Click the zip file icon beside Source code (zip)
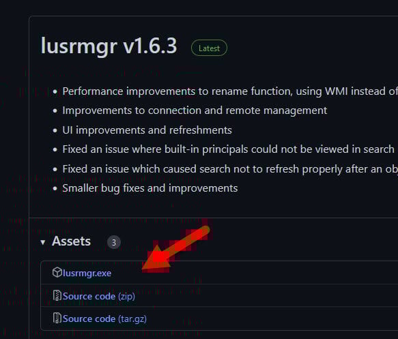Image resolution: width=398 pixels, height=339 pixels. pos(57,295)
